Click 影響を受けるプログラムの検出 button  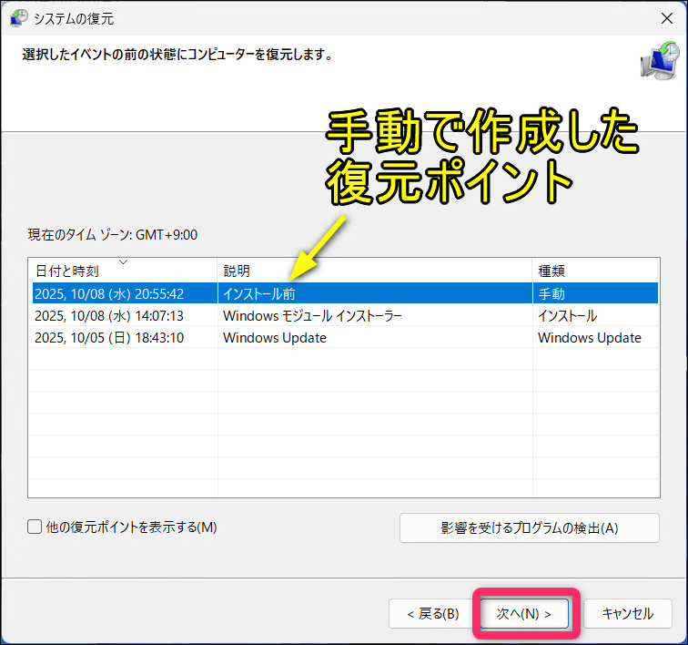click(x=529, y=527)
